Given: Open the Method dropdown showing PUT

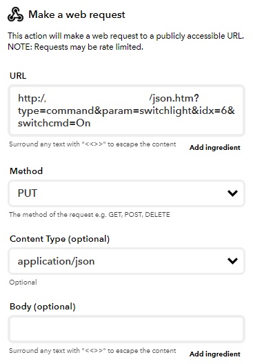Looking at the screenshot, I should click(x=127, y=193).
